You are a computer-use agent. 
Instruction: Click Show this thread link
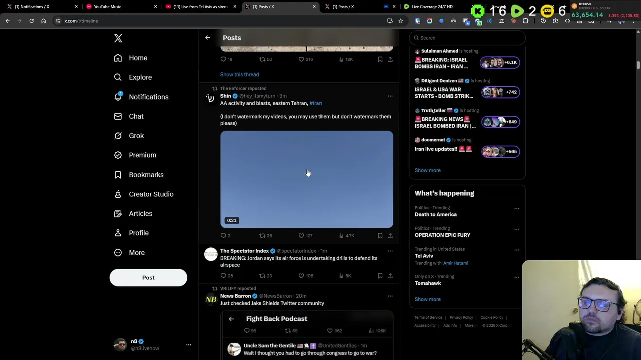click(239, 74)
